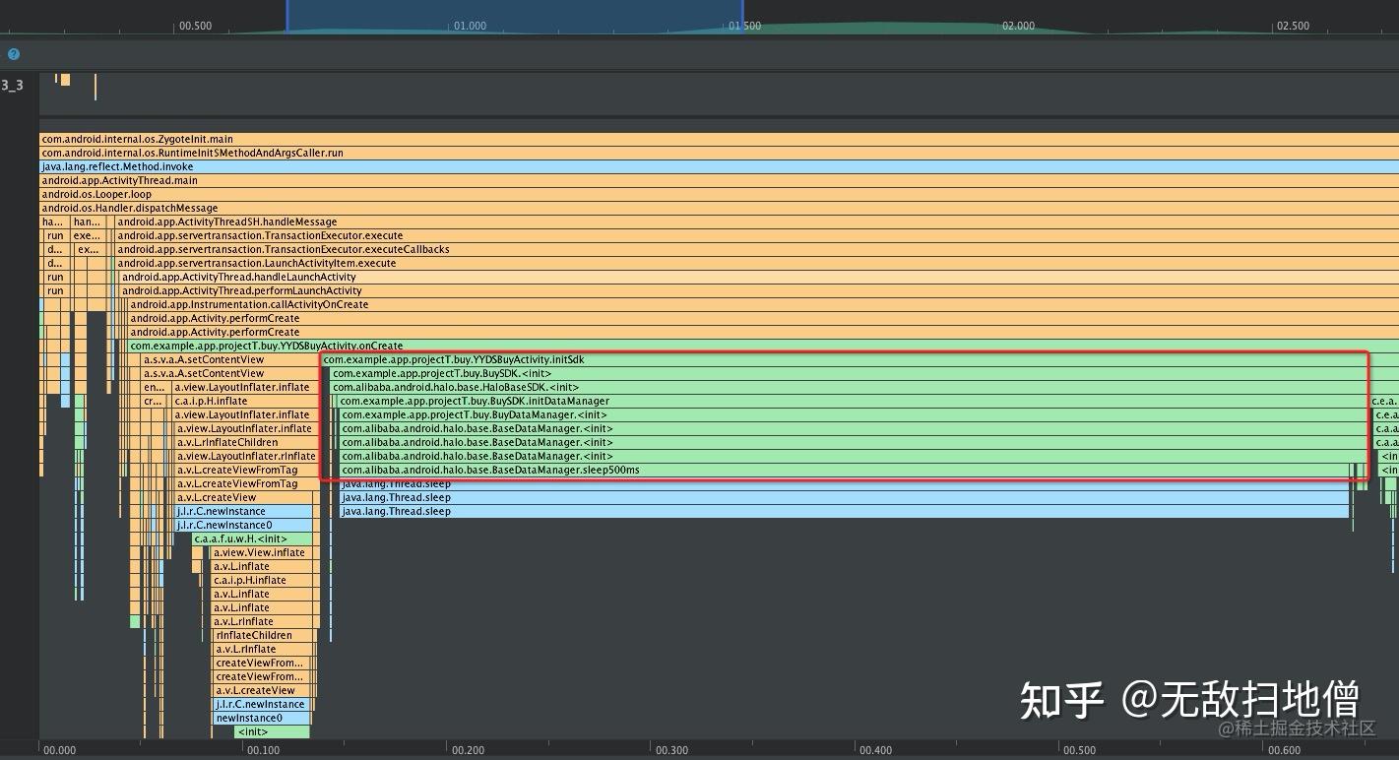
Task: Click the 3_3 thread label
Action: click(11, 85)
